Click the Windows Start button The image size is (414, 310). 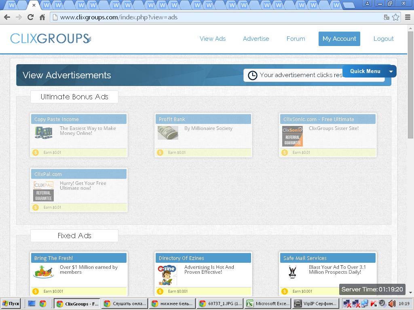click(11, 304)
